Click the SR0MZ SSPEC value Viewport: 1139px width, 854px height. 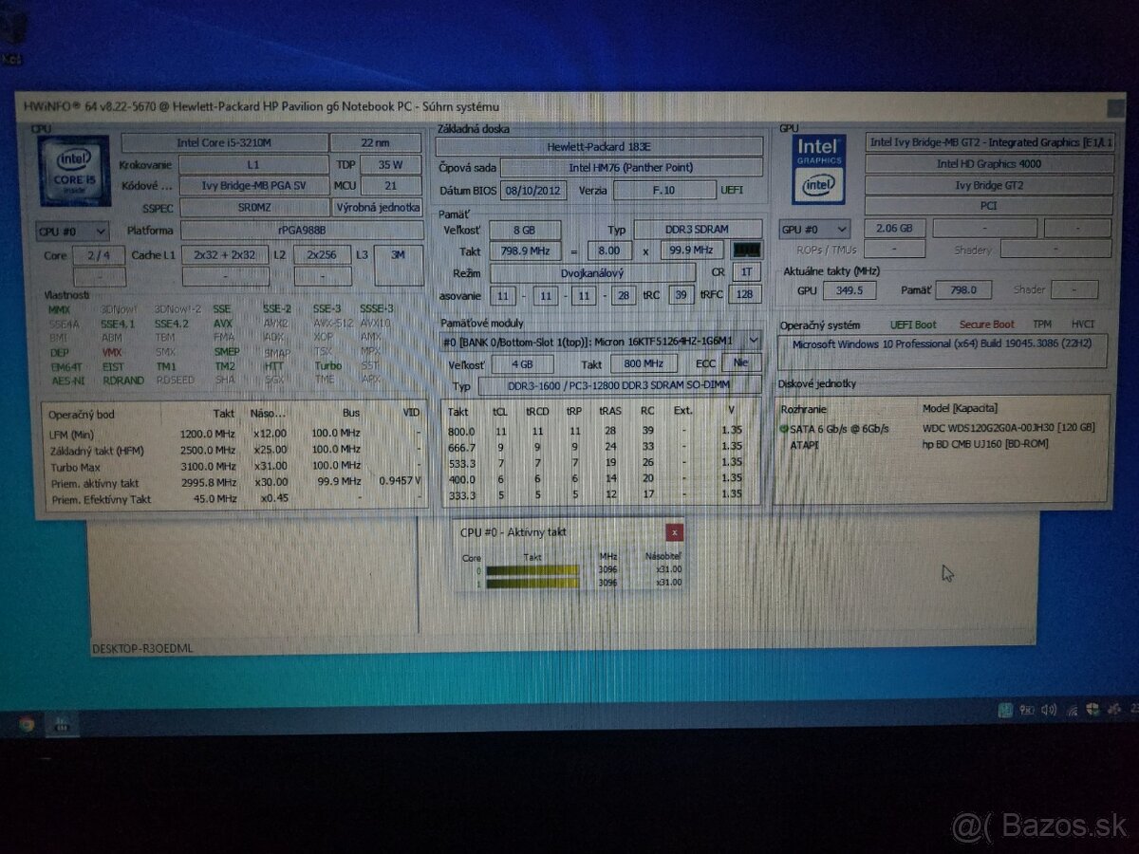click(253, 208)
